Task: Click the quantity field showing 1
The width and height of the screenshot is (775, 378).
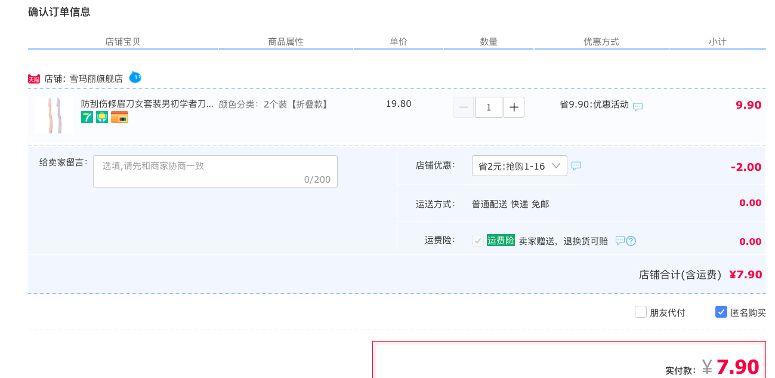Action: [x=489, y=107]
